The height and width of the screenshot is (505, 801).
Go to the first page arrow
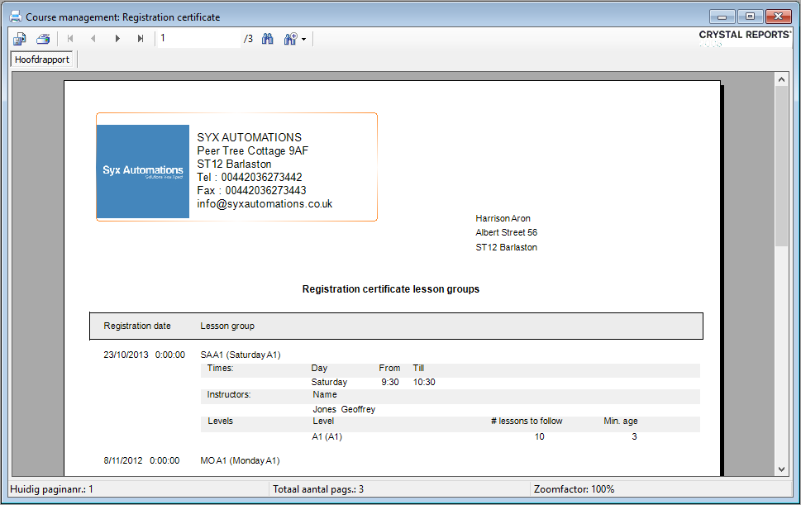[x=70, y=39]
